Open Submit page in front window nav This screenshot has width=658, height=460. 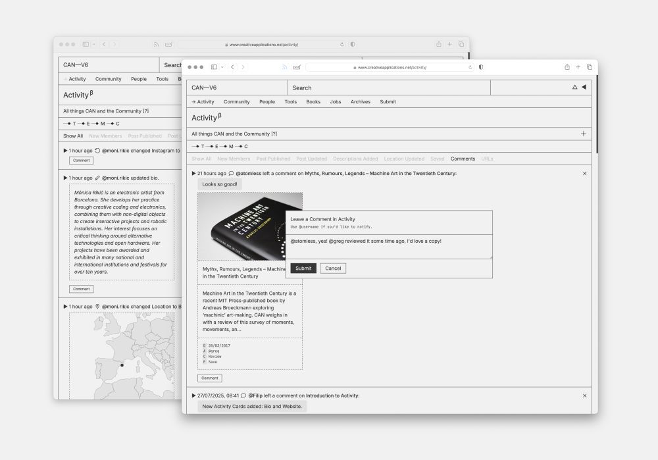coord(388,102)
